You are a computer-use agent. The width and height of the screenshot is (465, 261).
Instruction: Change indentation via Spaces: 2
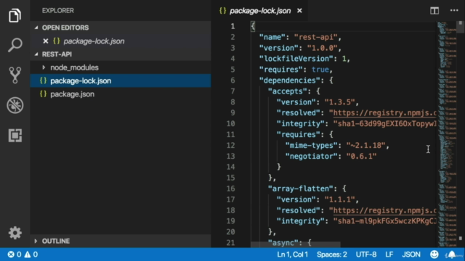[332, 254]
